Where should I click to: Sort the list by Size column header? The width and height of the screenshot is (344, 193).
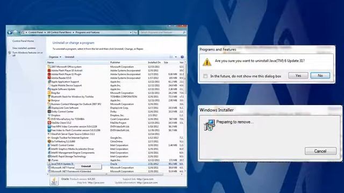171,63
